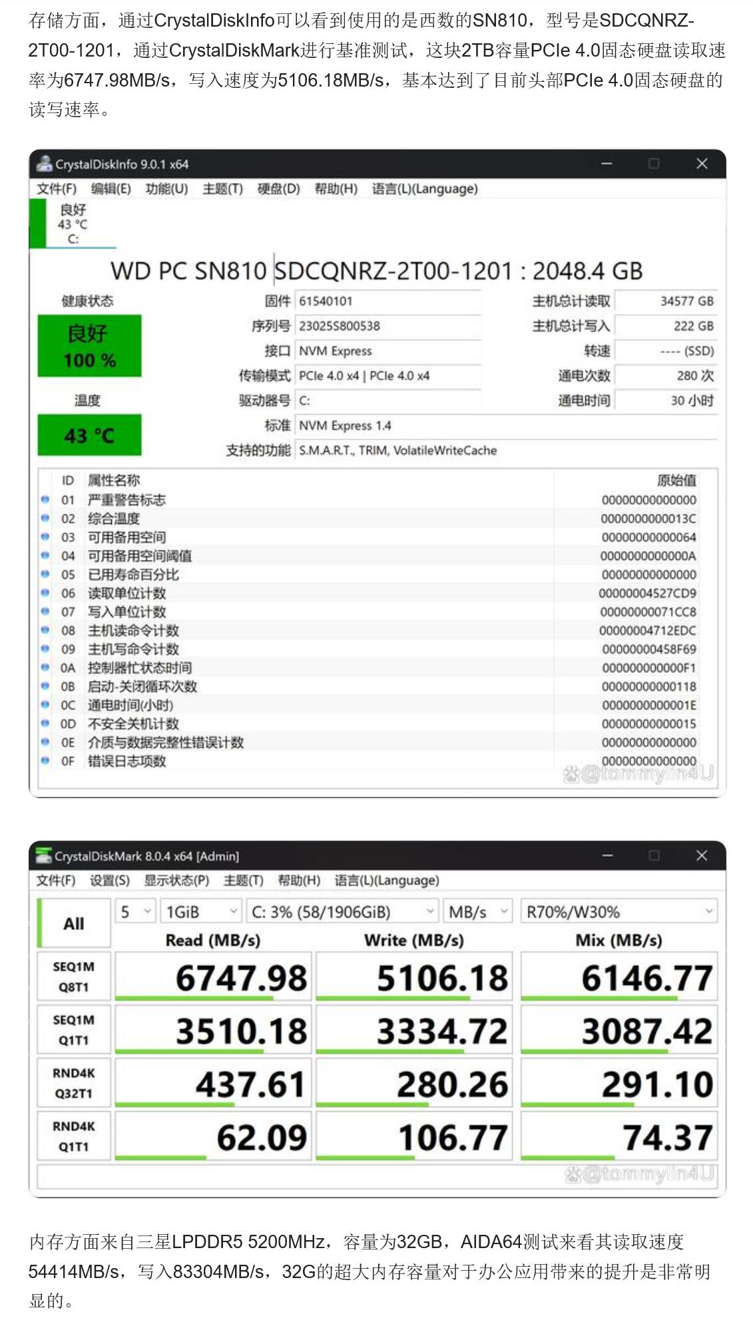Open 功能(U) menu in CrystalDiskInfo
The height and width of the screenshot is (1326, 753).
click(166, 189)
